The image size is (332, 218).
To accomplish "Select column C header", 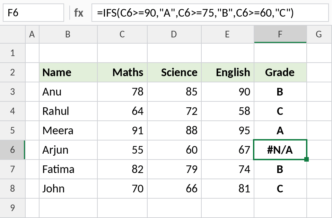I will point(122,34).
